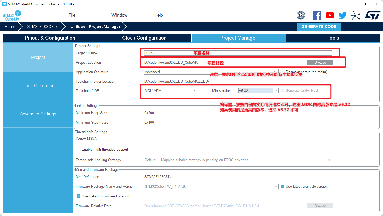This screenshot has width=383, height=216.
Task: Open the Application Structure dropdown
Action: (211, 72)
